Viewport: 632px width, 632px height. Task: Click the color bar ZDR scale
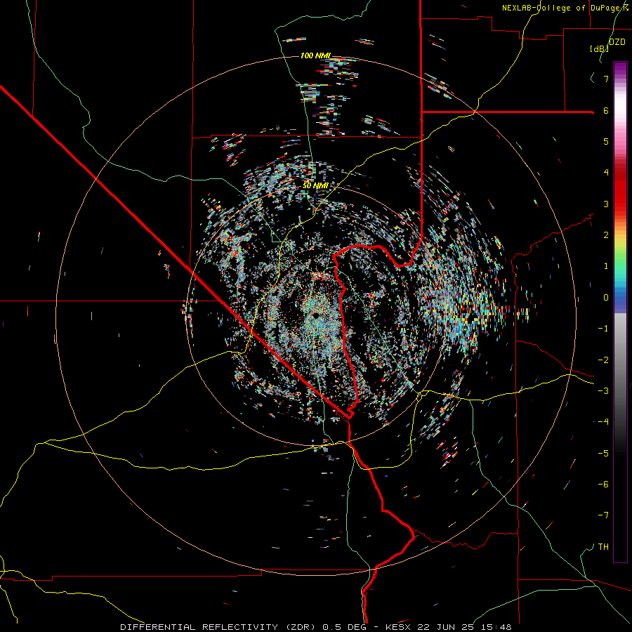[620, 312]
